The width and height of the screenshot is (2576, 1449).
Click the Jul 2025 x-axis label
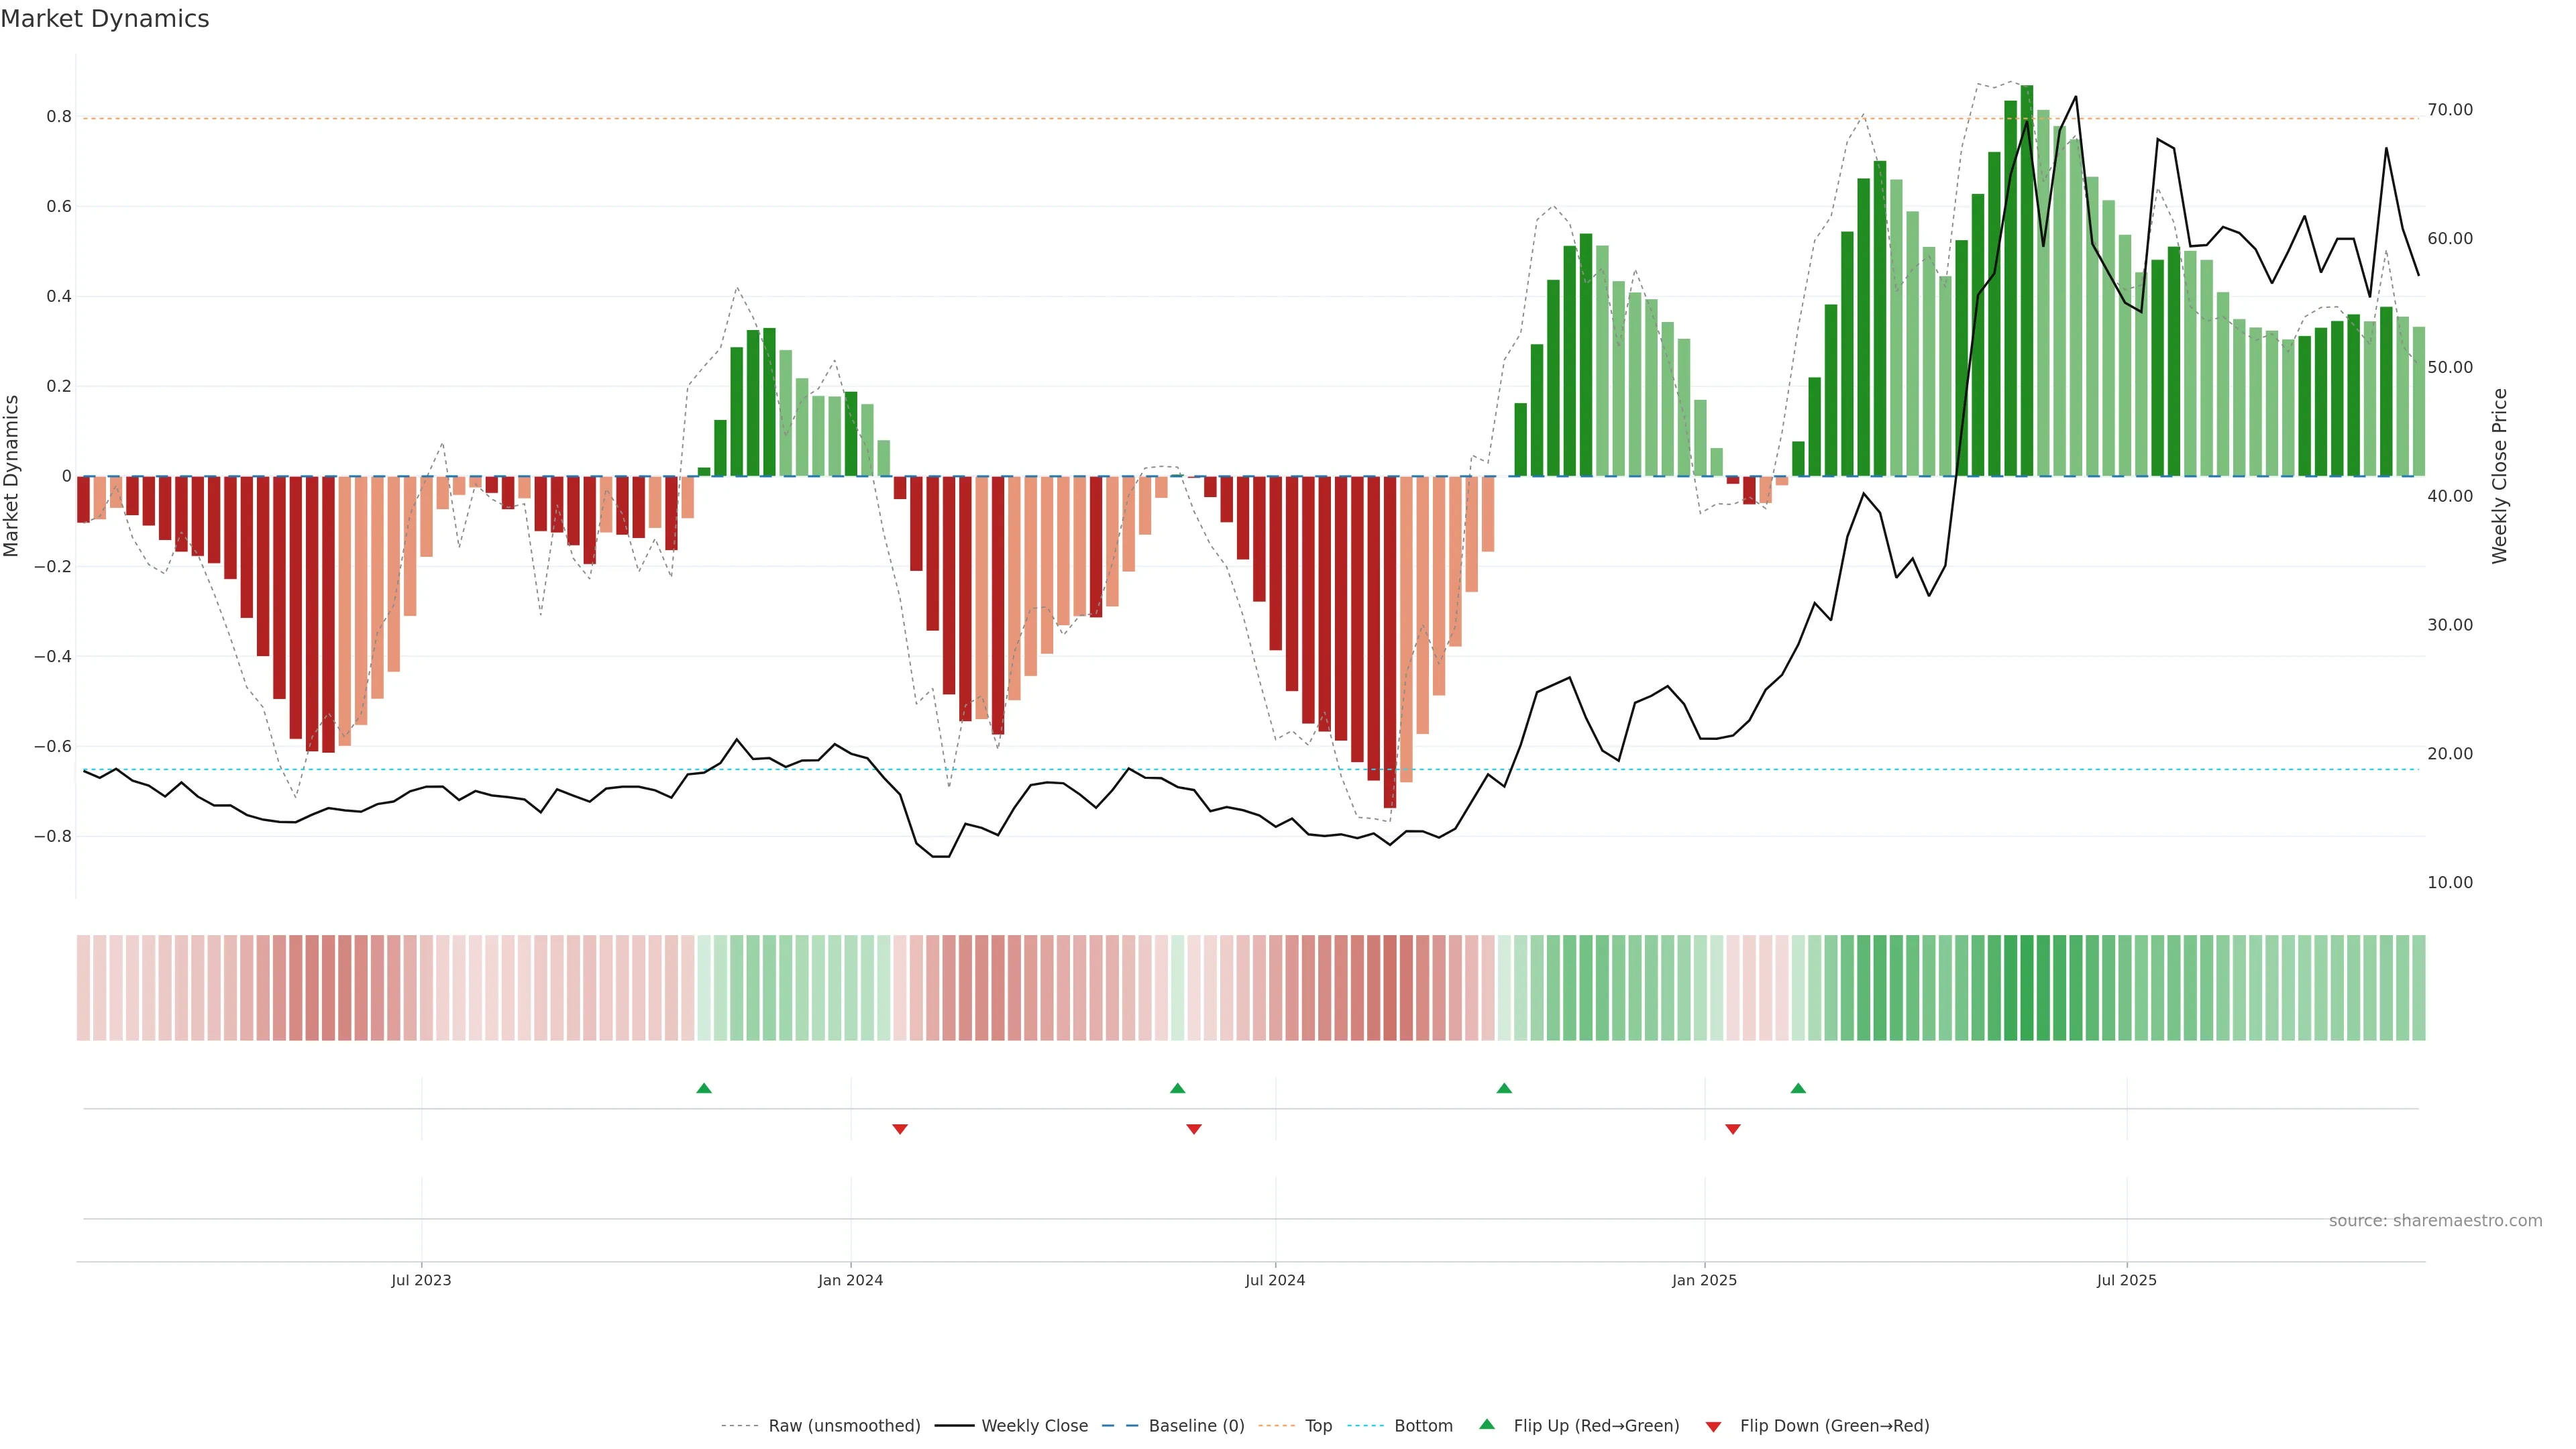pyautogui.click(x=2127, y=1280)
